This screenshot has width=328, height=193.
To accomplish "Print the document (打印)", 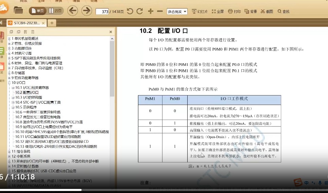I will (234, 12).
